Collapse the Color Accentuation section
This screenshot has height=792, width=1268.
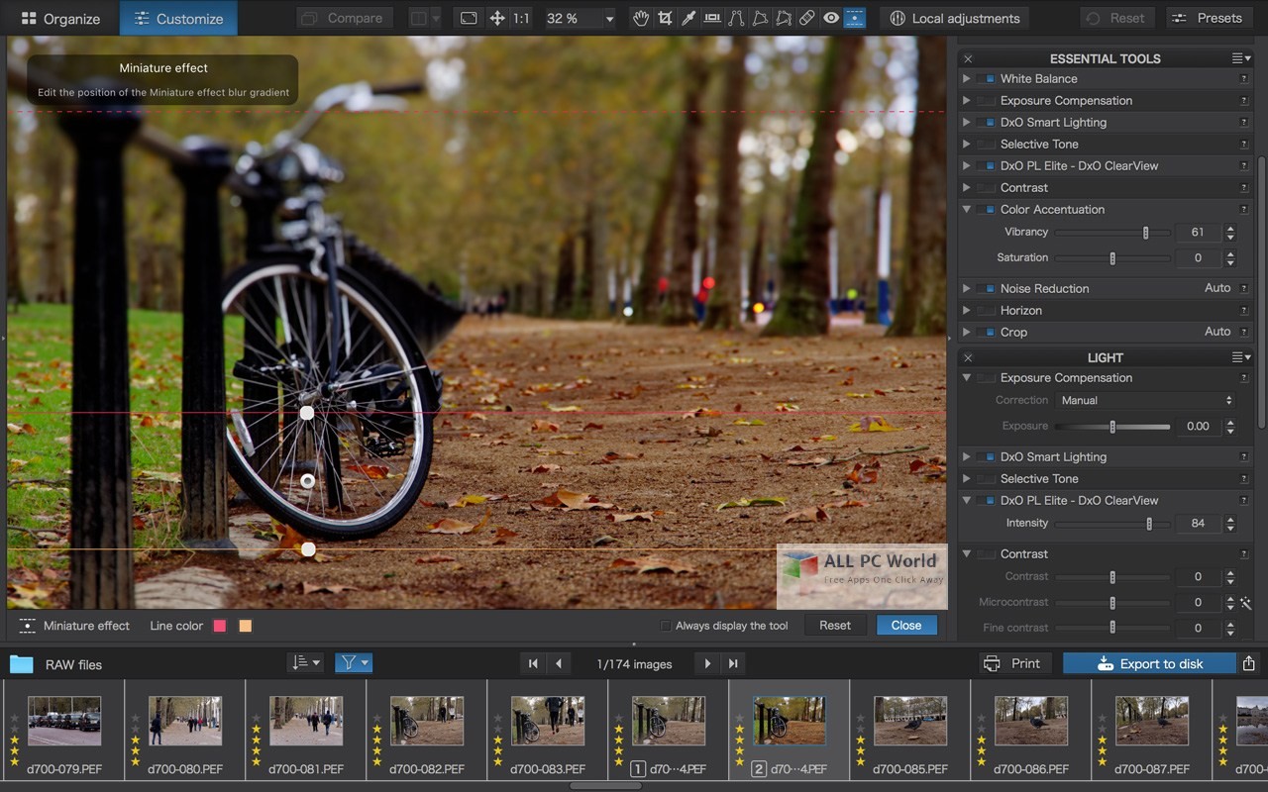[967, 209]
